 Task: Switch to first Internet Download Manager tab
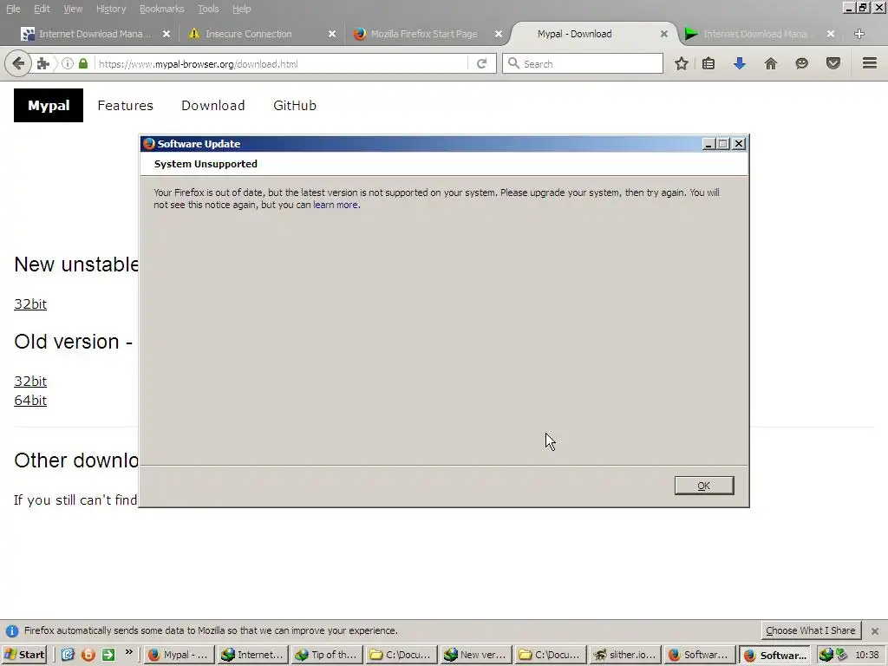point(94,34)
